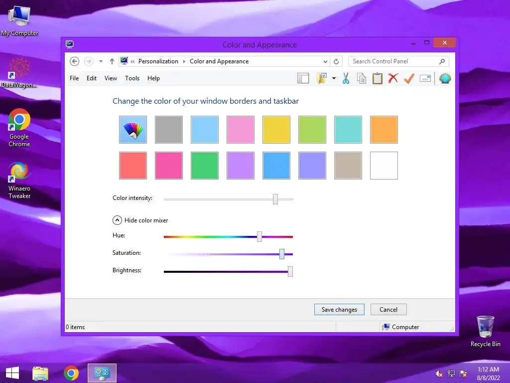
Task: Select the Winaero Tweaker desktop shortcut
Action: [19, 181]
